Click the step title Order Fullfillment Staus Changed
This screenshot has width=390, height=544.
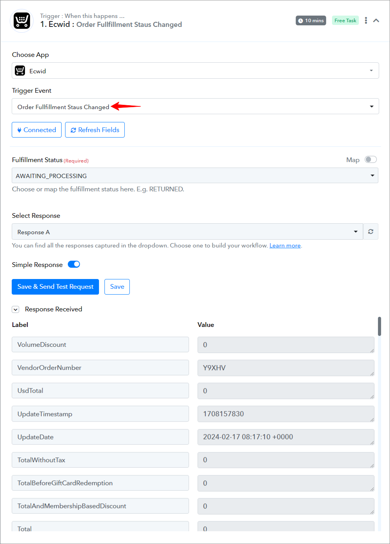pos(129,25)
